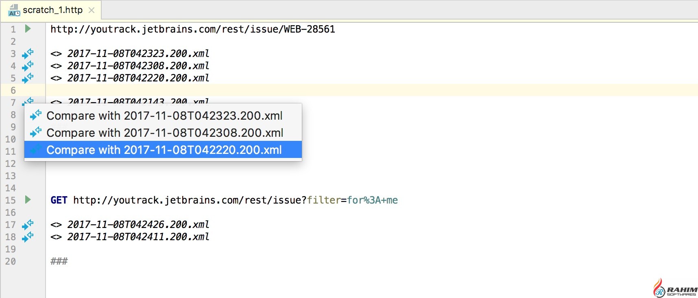
Task: Run the WEB-28561 request on line 1
Action: click(x=28, y=28)
